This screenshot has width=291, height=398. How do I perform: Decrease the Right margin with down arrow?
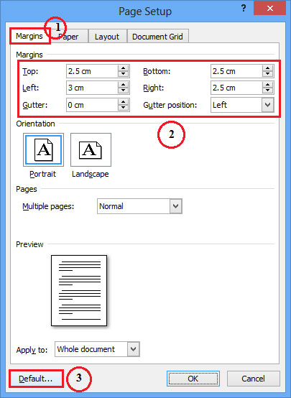point(267,91)
